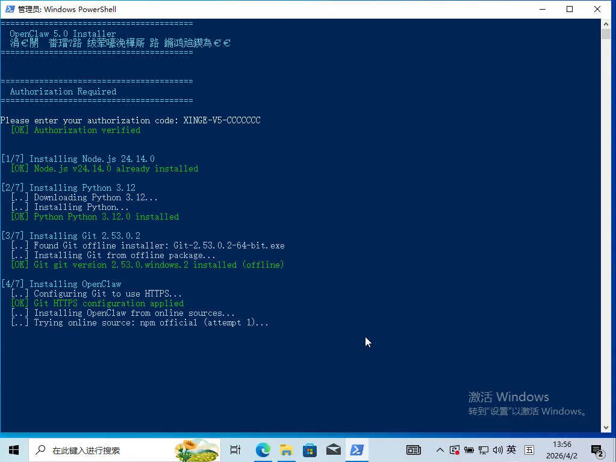Click '[2/7] Installing Python 3.12' line

click(x=69, y=188)
